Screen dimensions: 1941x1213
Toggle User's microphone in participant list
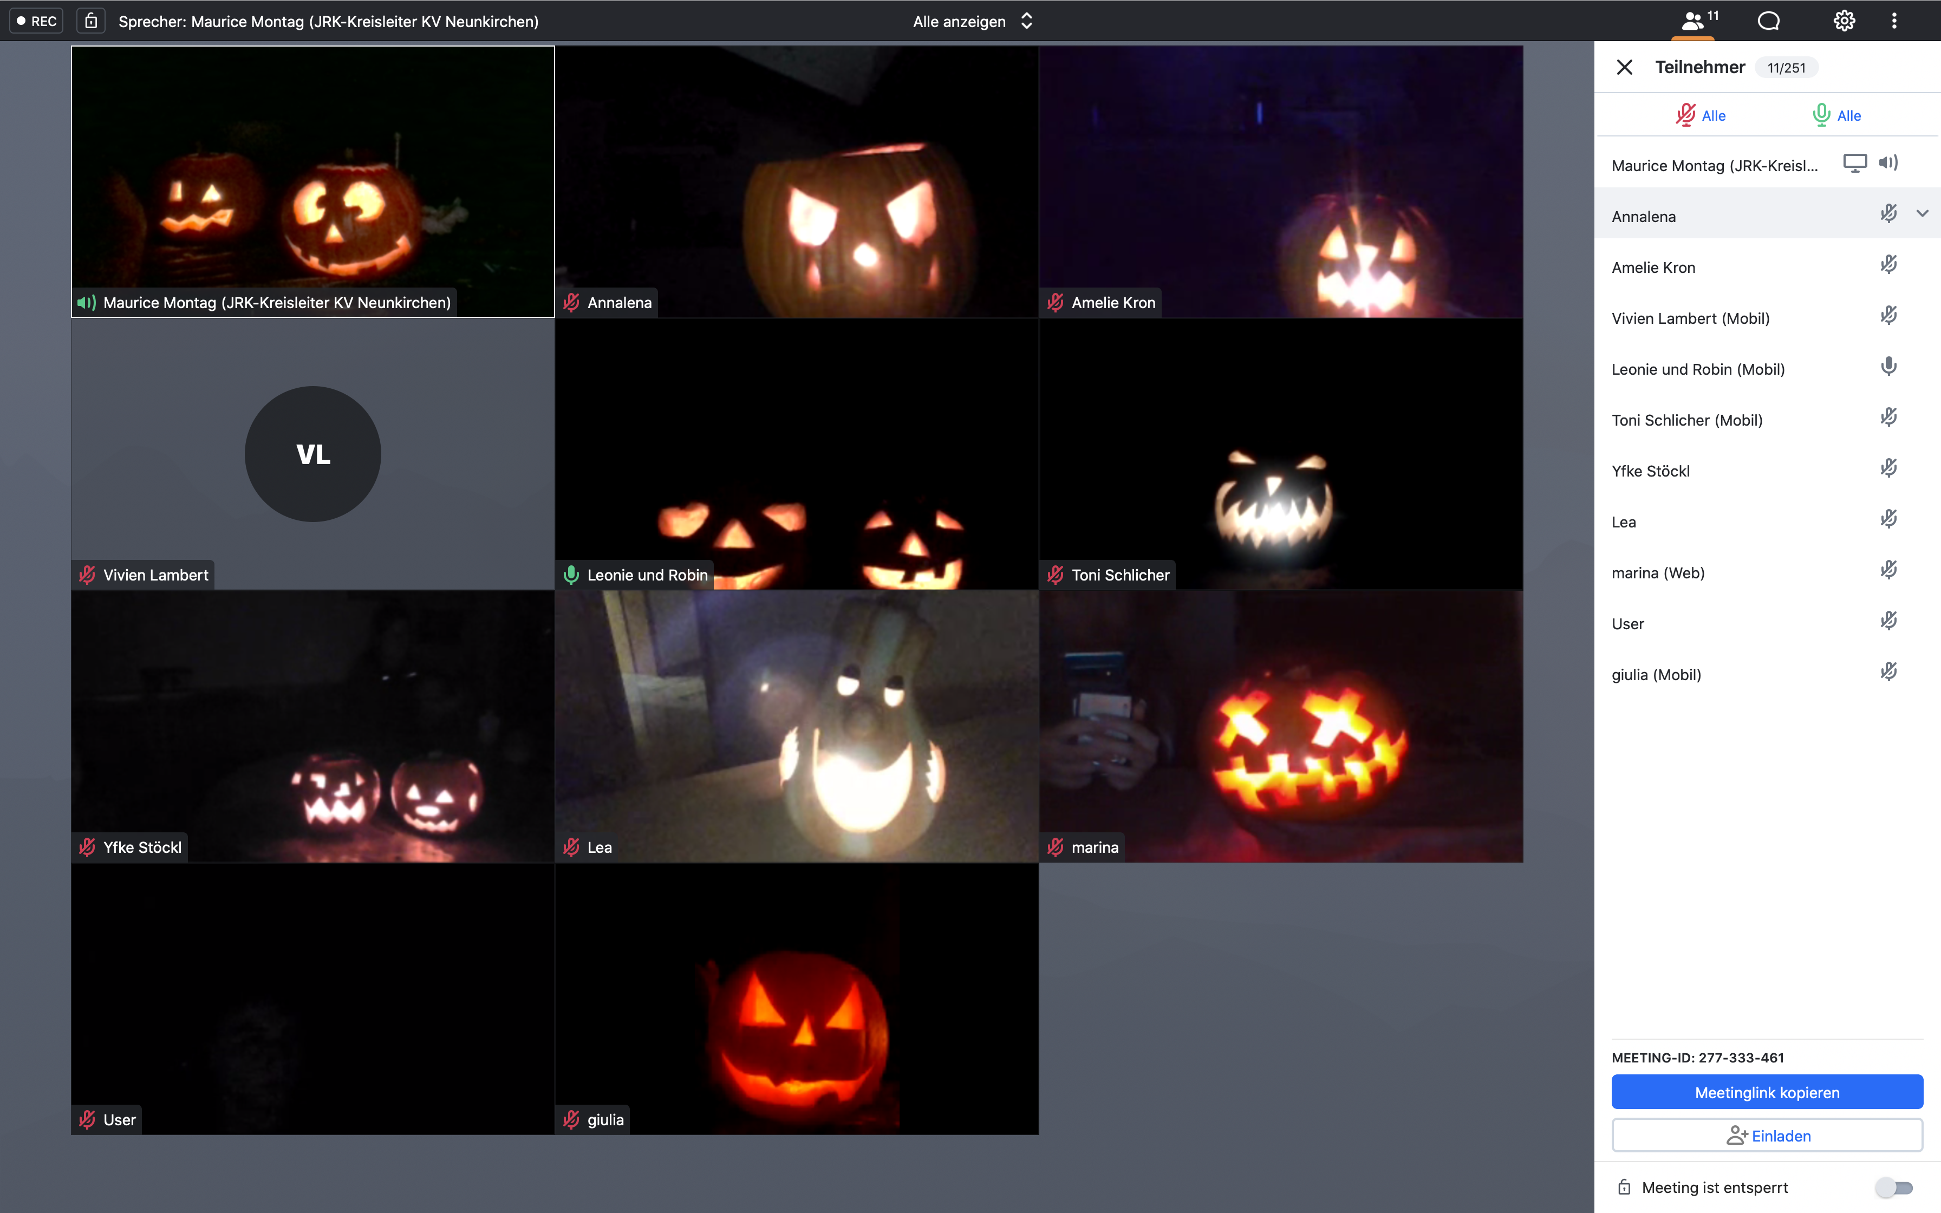[1889, 620]
